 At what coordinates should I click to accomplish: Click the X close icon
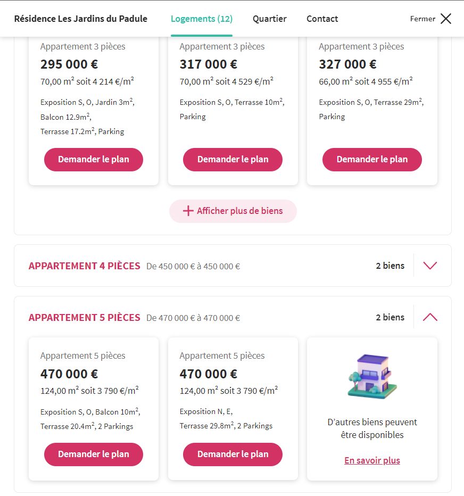pyautogui.click(x=446, y=19)
